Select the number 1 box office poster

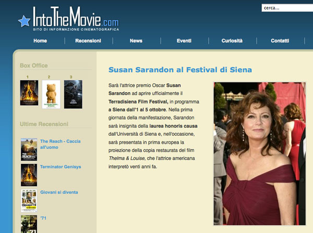click(x=29, y=93)
